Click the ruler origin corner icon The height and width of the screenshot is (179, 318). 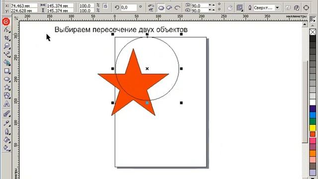(x=16, y=18)
